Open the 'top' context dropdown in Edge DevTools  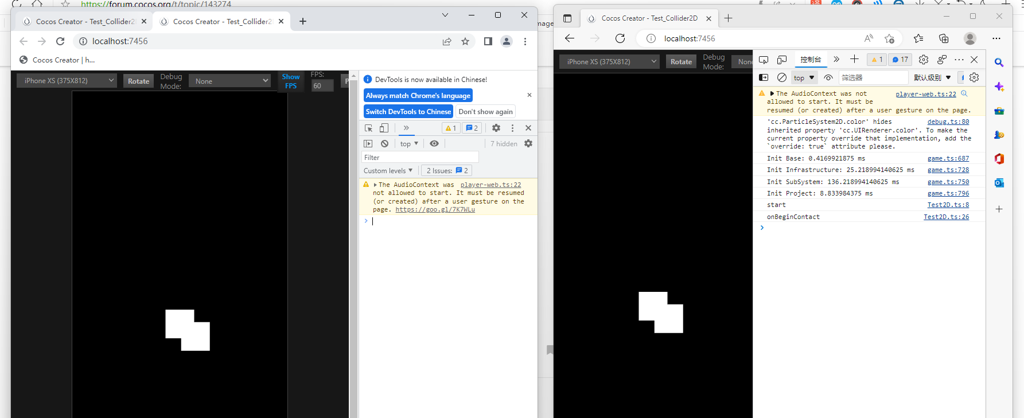804,77
